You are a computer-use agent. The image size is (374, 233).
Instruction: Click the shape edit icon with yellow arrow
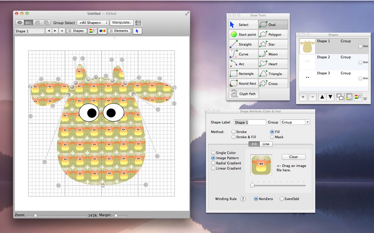[349, 97]
